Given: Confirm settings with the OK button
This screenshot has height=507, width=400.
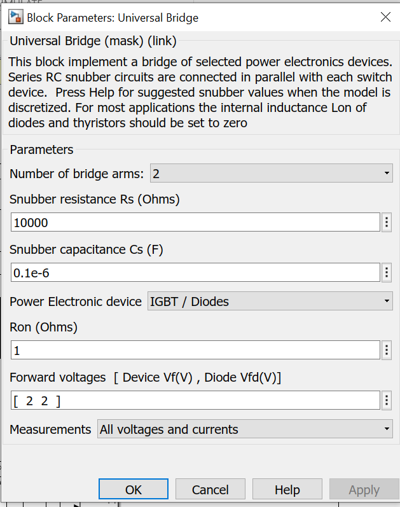Looking at the screenshot, I should pos(134,489).
